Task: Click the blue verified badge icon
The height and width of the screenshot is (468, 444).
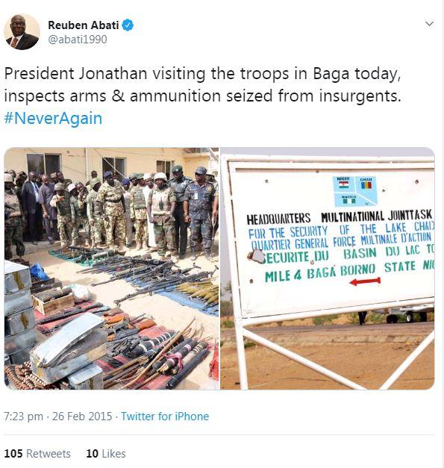Action: point(128,25)
